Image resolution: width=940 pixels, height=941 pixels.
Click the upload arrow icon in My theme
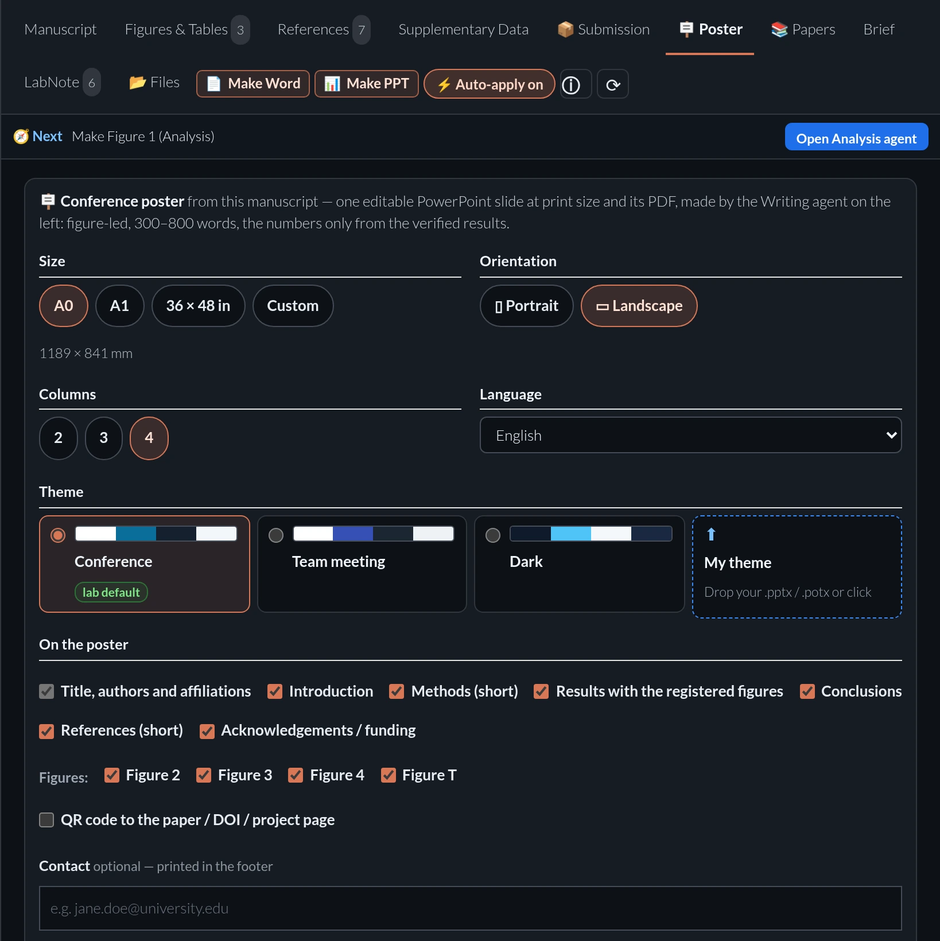pyautogui.click(x=711, y=534)
